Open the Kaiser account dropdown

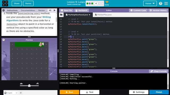(150, 3)
